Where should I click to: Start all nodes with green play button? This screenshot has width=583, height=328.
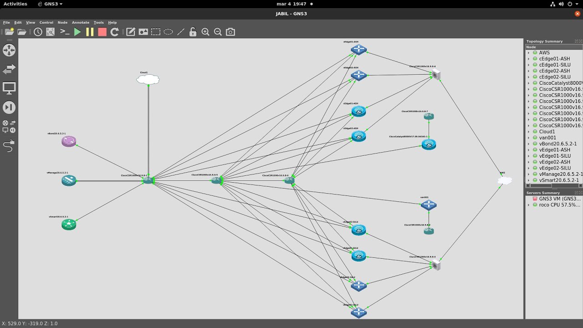click(x=77, y=32)
